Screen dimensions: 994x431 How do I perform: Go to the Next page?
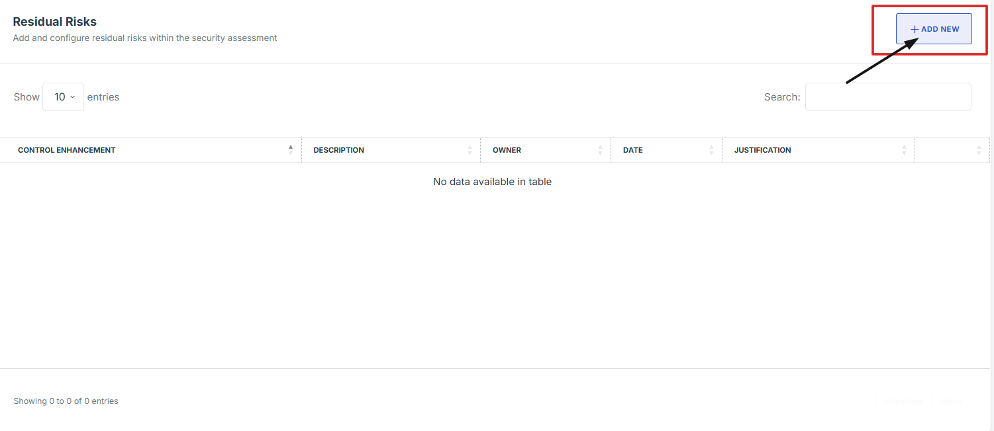click(952, 401)
